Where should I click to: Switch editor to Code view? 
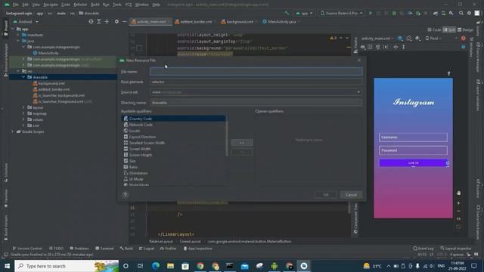434,30
